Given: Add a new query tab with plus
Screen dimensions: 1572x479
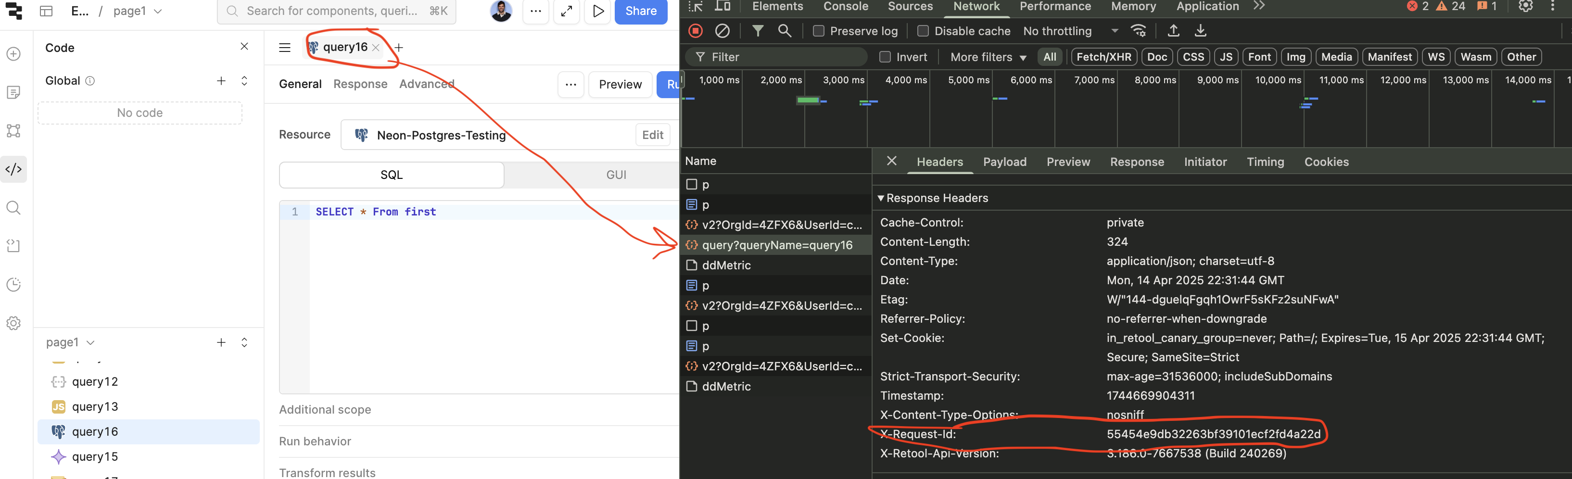Looking at the screenshot, I should [x=398, y=48].
